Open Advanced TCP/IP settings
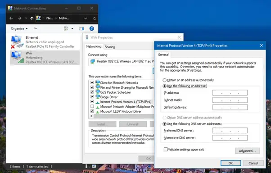 (247, 151)
